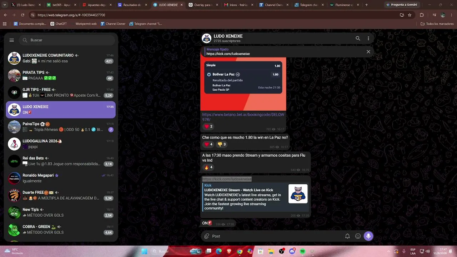This screenshot has height=257, width=457.
Task: Open the Channel Owner bookmark
Action: point(113,24)
